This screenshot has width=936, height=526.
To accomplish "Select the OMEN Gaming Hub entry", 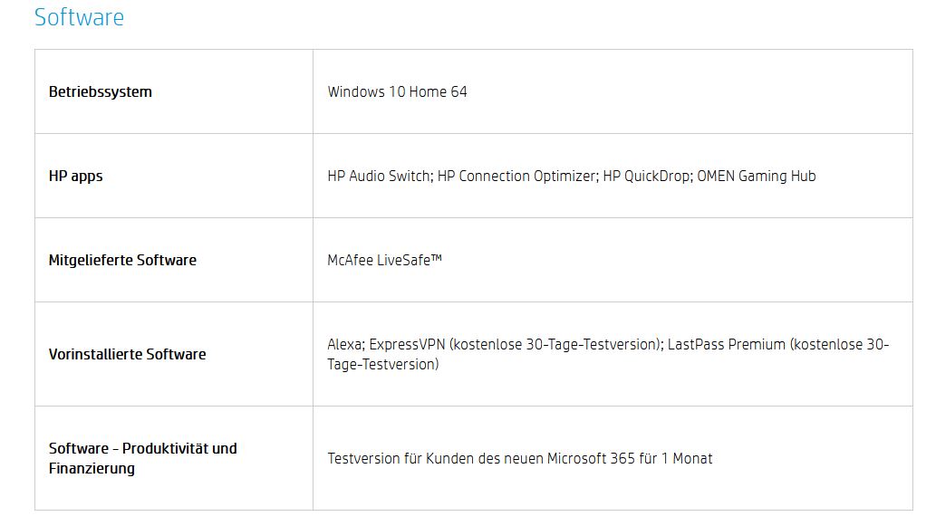I will point(756,176).
